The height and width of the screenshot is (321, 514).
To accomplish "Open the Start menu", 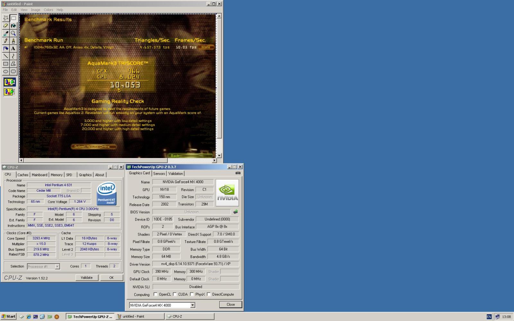I will 8,317.
